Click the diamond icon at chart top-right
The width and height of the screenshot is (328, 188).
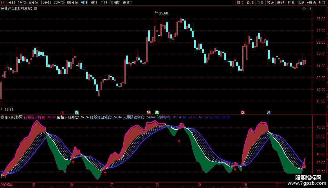click(x=304, y=9)
